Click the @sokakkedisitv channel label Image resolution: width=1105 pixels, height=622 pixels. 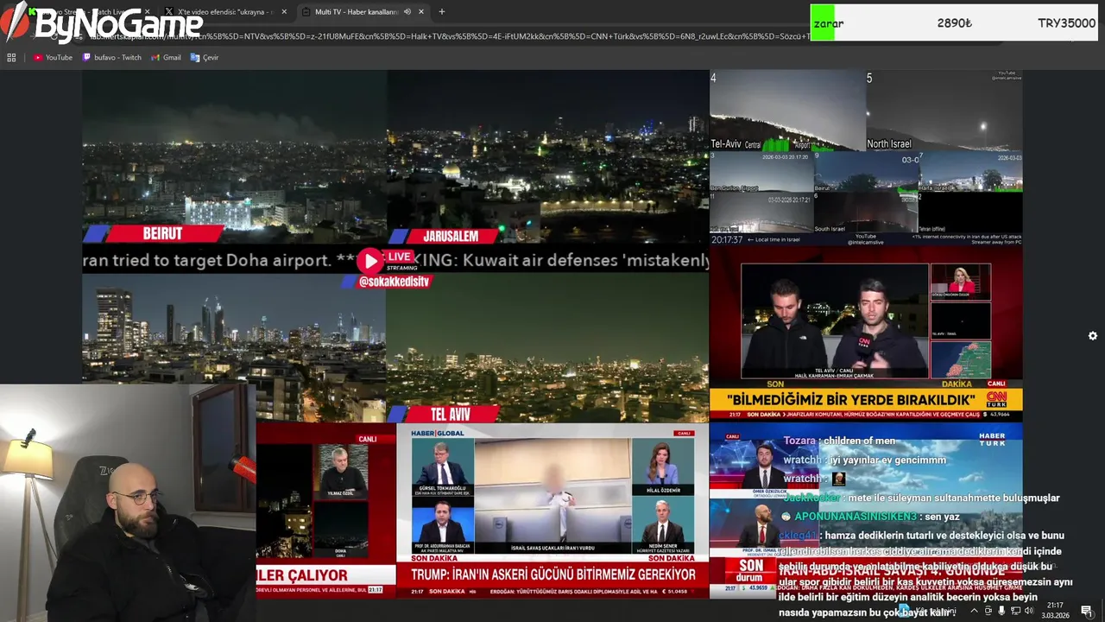[x=394, y=282]
